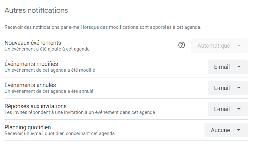Open the Automatique dropdown for Nouveaux événements

219,45
